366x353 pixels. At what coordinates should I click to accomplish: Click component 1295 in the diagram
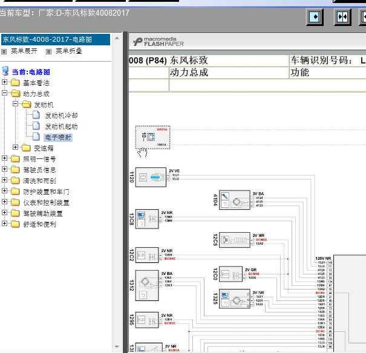coord(147,320)
